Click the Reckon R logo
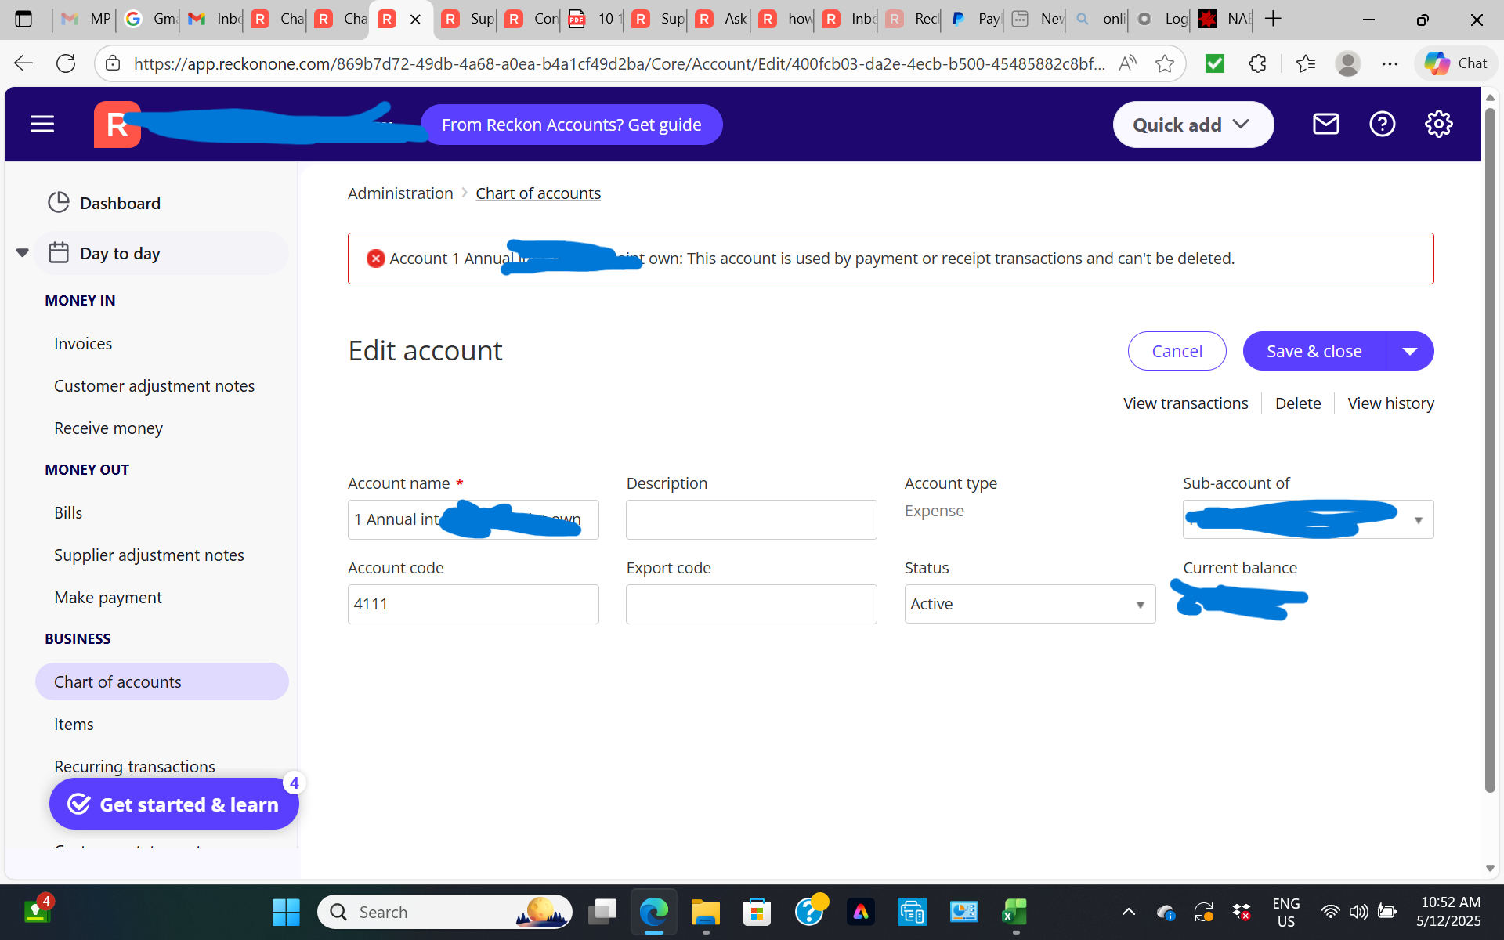 [x=117, y=125]
